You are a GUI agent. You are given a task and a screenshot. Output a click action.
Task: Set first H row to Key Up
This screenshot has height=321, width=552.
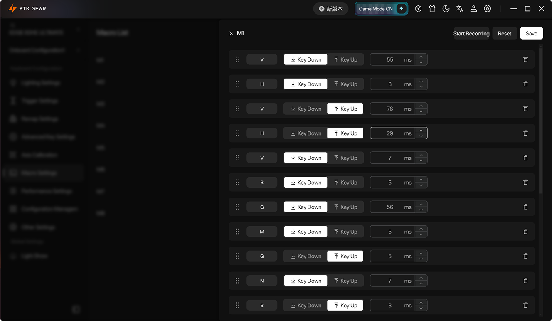click(345, 84)
